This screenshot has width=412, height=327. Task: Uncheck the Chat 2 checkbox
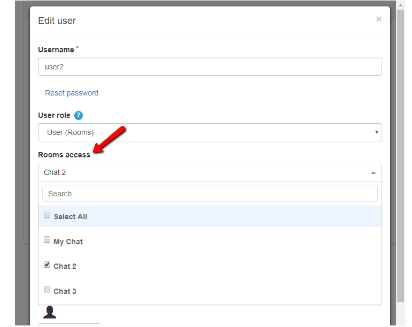[x=47, y=265]
